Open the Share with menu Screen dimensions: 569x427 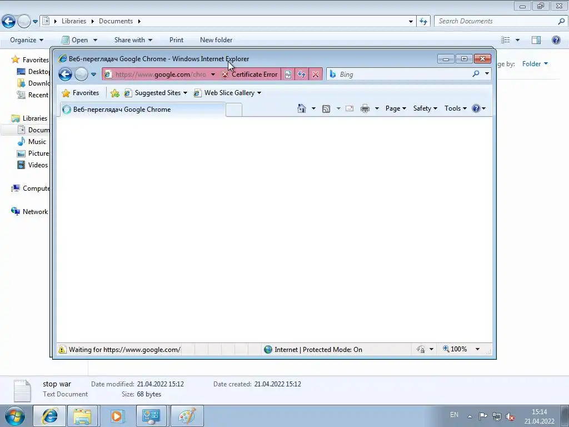tap(133, 40)
